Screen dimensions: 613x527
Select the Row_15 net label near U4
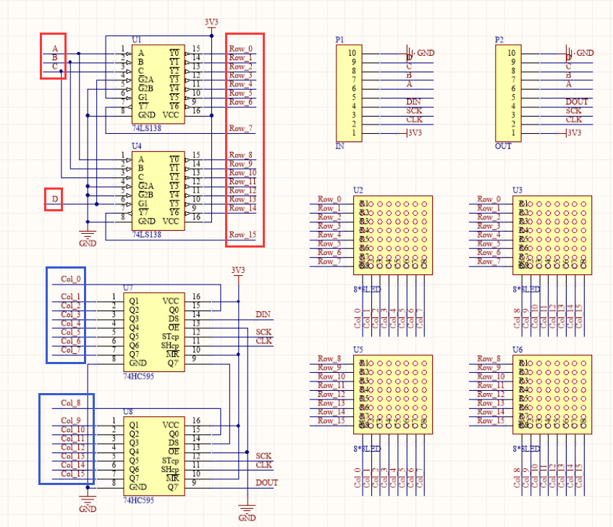coord(241,235)
